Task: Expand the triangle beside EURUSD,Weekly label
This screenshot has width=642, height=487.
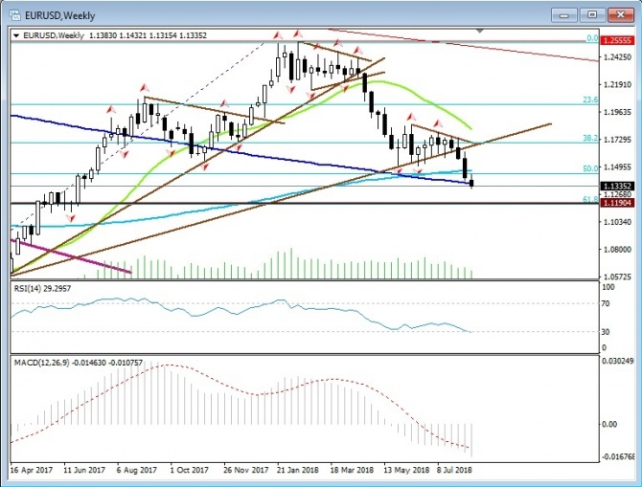Action: click(x=16, y=35)
